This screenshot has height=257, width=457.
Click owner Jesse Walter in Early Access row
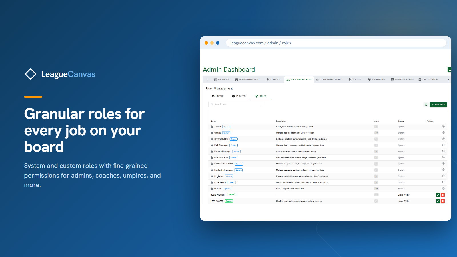[x=404, y=201]
